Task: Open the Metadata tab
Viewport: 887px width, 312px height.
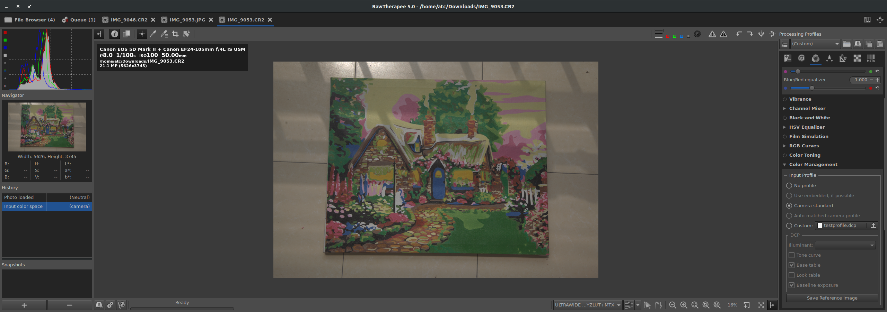Action: (x=871, y=58)
